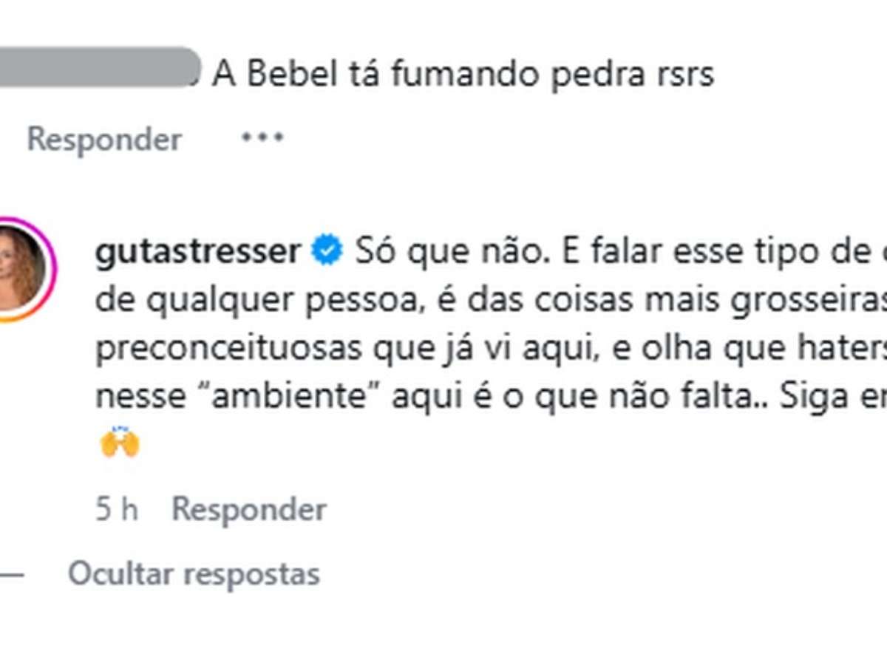The width and height of the screenshot is (887, 665).
Task: Collapse replies with "Ocultar respostas"
Action: (194, 574)
